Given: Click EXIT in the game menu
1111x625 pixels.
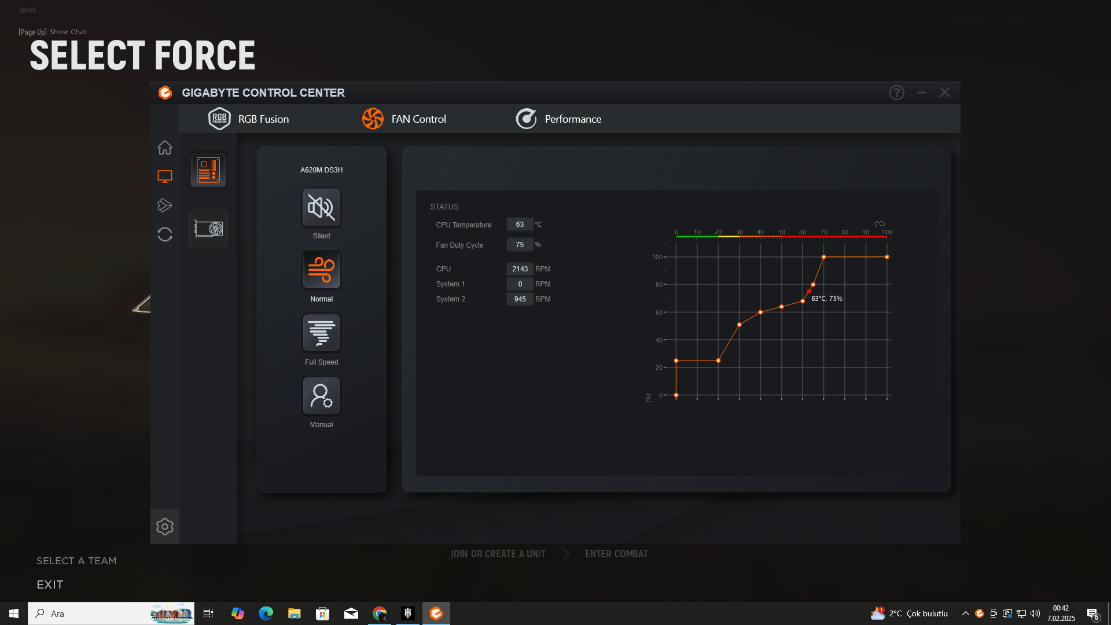Looking at the screenshot, I should [x=50, y=584].
